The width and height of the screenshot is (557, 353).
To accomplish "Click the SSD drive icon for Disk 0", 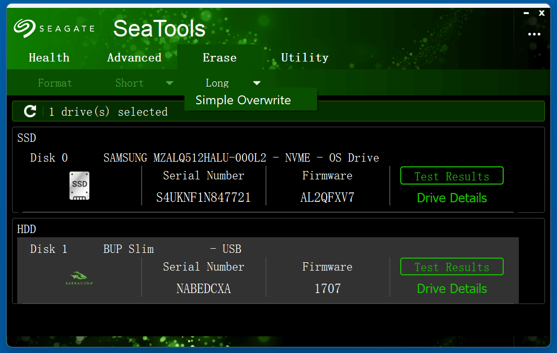I will coord(79,186).
